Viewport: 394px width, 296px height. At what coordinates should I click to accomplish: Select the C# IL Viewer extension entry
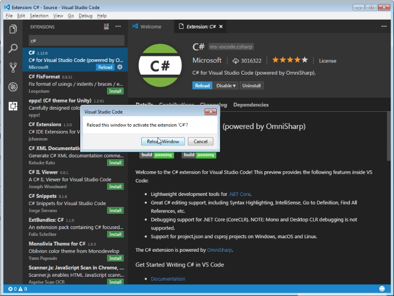pos(75,179)
